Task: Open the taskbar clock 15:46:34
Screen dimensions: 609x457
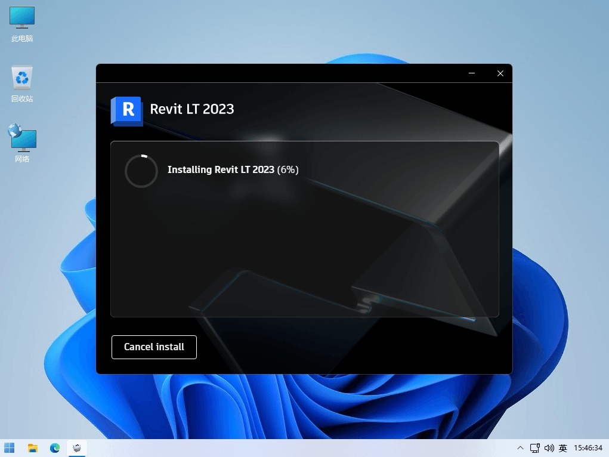Action: (588, 448)
